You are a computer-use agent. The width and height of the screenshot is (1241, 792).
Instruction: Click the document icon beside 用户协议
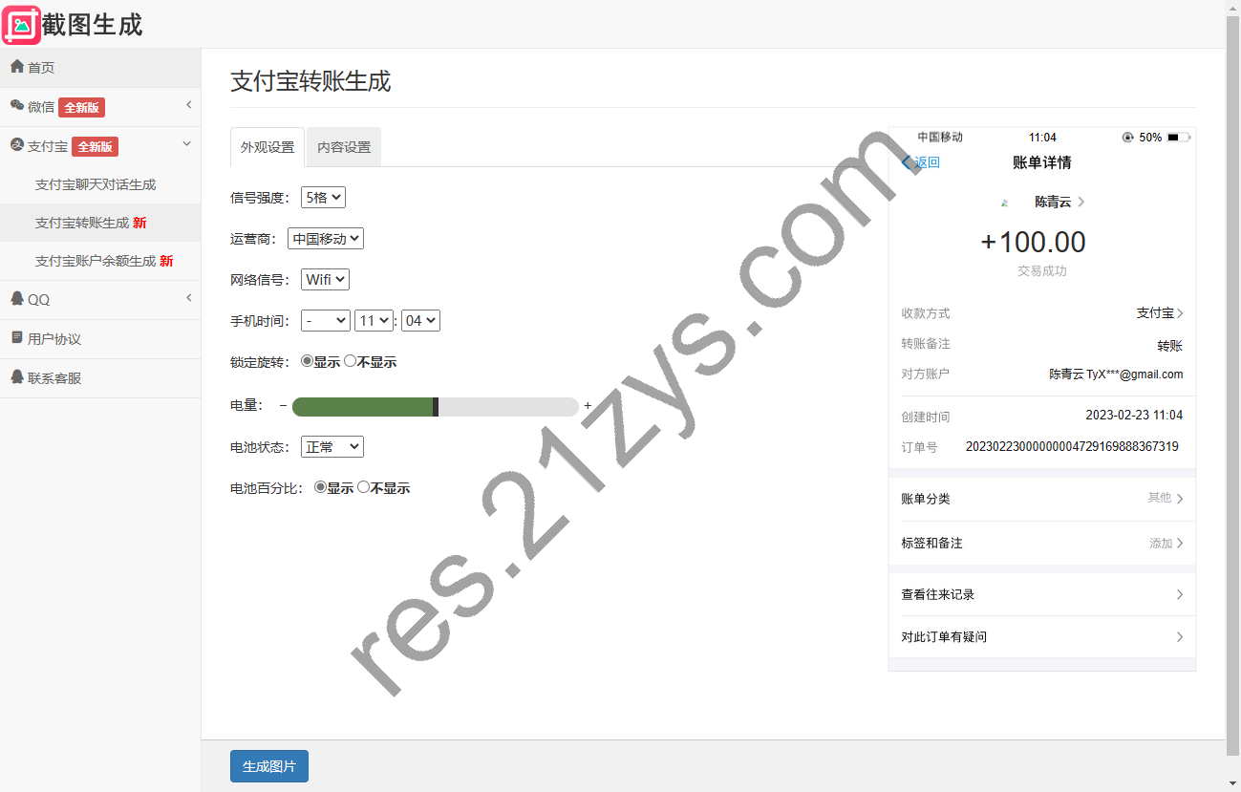click(17, 337)
